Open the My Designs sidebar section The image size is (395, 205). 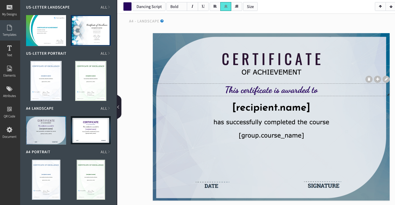pyautogui.click(x=9, y=10)
